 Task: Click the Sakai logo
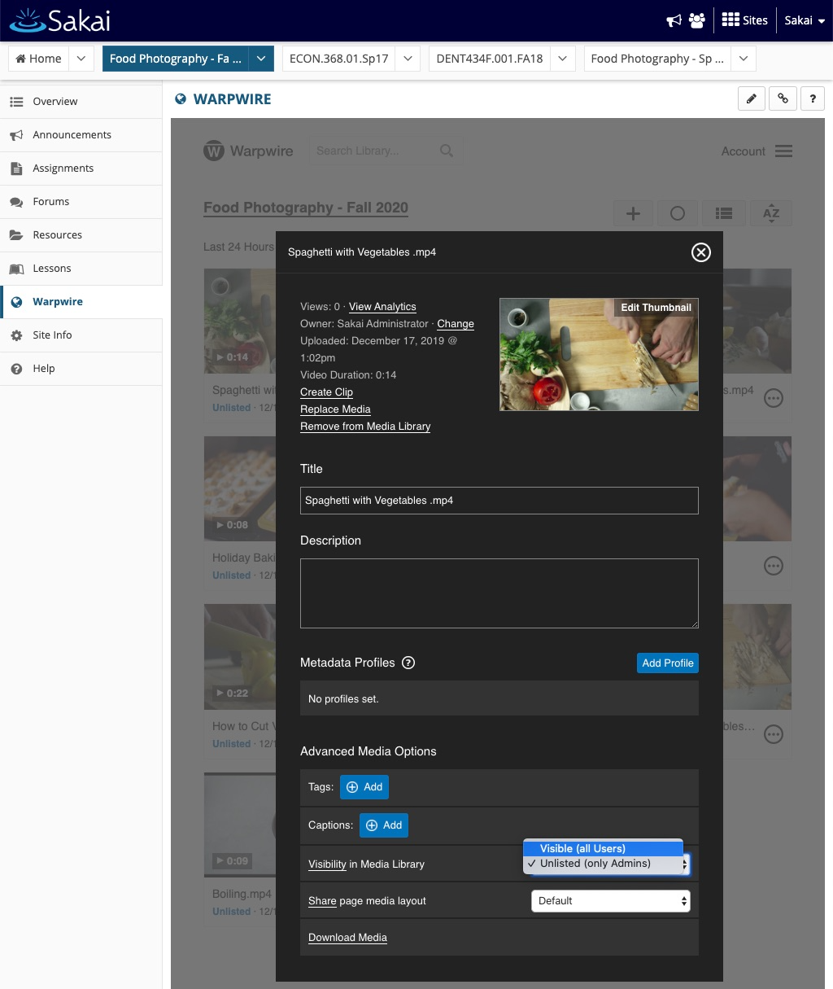coord(59,20)
